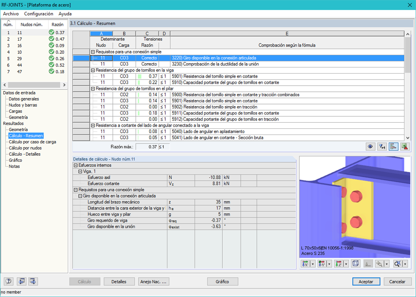Image resolution: width=416 pixels, height=297 pixels.
Task: Collapse the 'Requisitos para una conexión simple' table group
Action: (93, 52)
